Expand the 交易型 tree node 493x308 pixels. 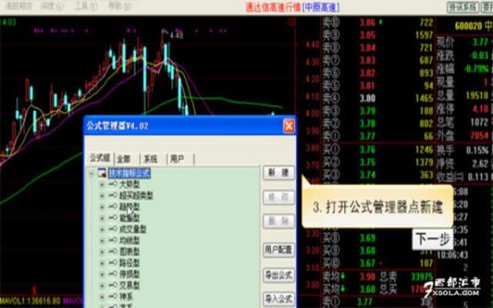(x=102, y=285)
